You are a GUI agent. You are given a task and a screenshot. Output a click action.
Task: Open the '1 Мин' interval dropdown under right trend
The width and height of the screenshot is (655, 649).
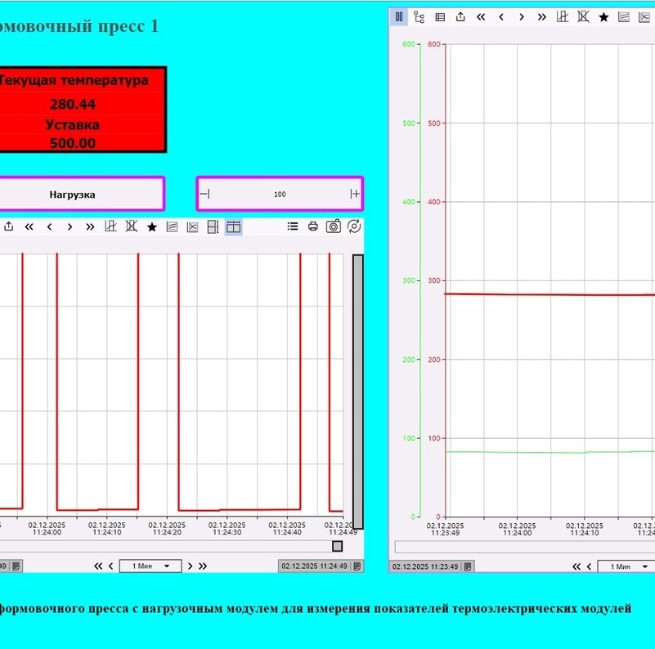tap(626, 566)
